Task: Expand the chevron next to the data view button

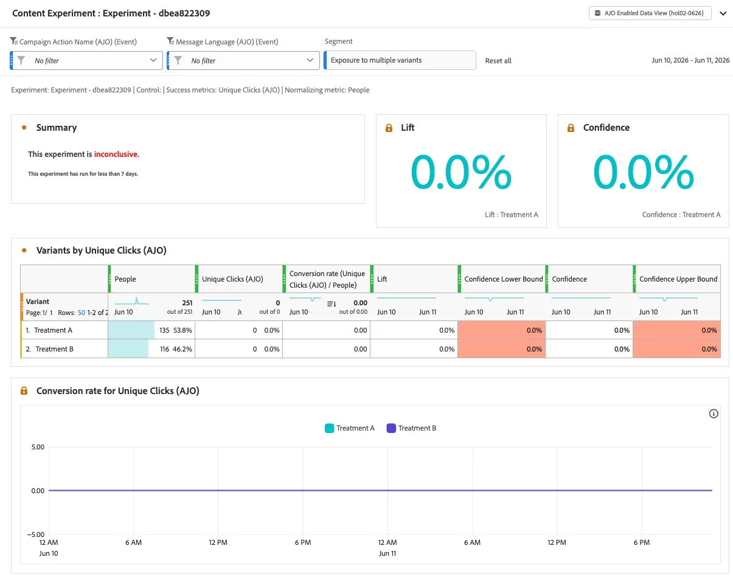Action: click(x=723, y=13)
